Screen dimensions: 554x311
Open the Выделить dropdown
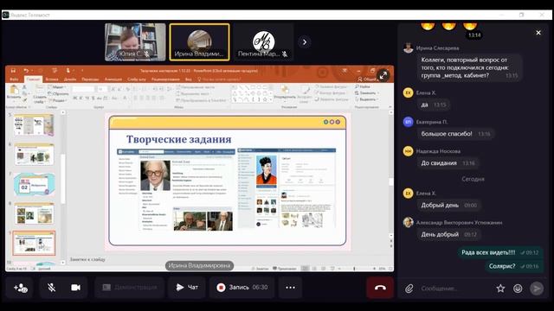367,99
